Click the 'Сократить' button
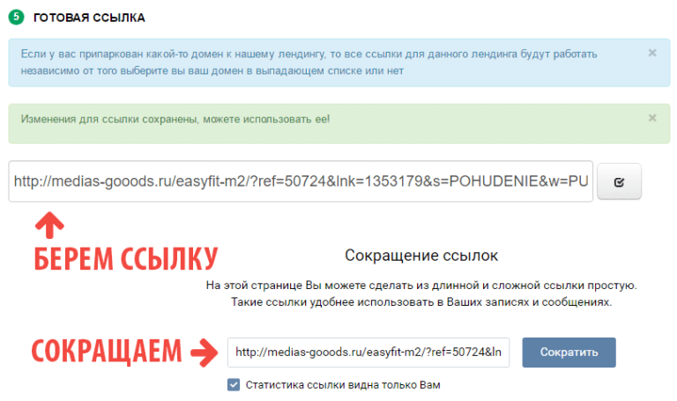The image size is (677, 401). click(569, 353)
